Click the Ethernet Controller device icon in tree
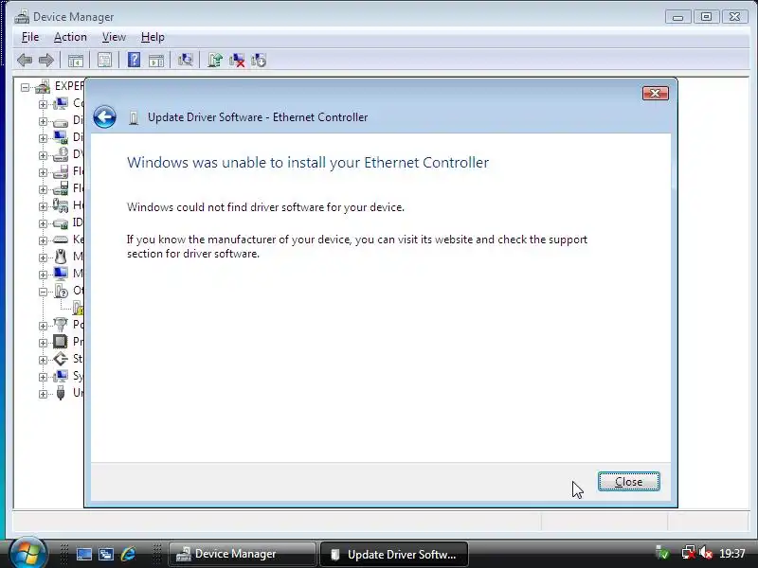The width and height of the screenshot is (758, 568). (78, 308)
